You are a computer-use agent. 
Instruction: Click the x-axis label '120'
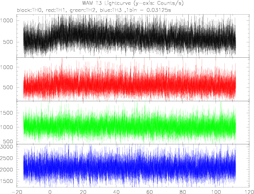tap(249, 192)
